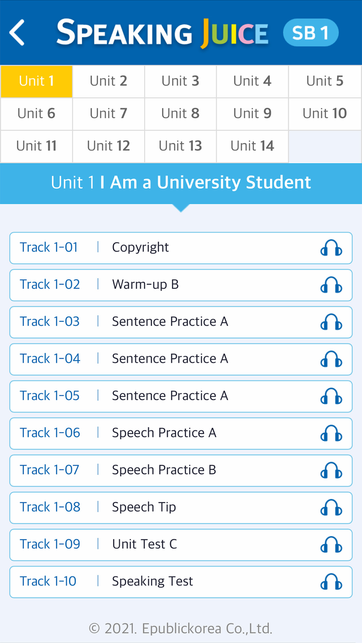Play Track 1-07 Speech Practice B headphone icon
This screenshot has height=643, width=362.
(x=331, y=470)
